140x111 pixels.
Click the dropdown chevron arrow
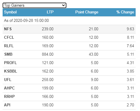[x=63, y=5]
